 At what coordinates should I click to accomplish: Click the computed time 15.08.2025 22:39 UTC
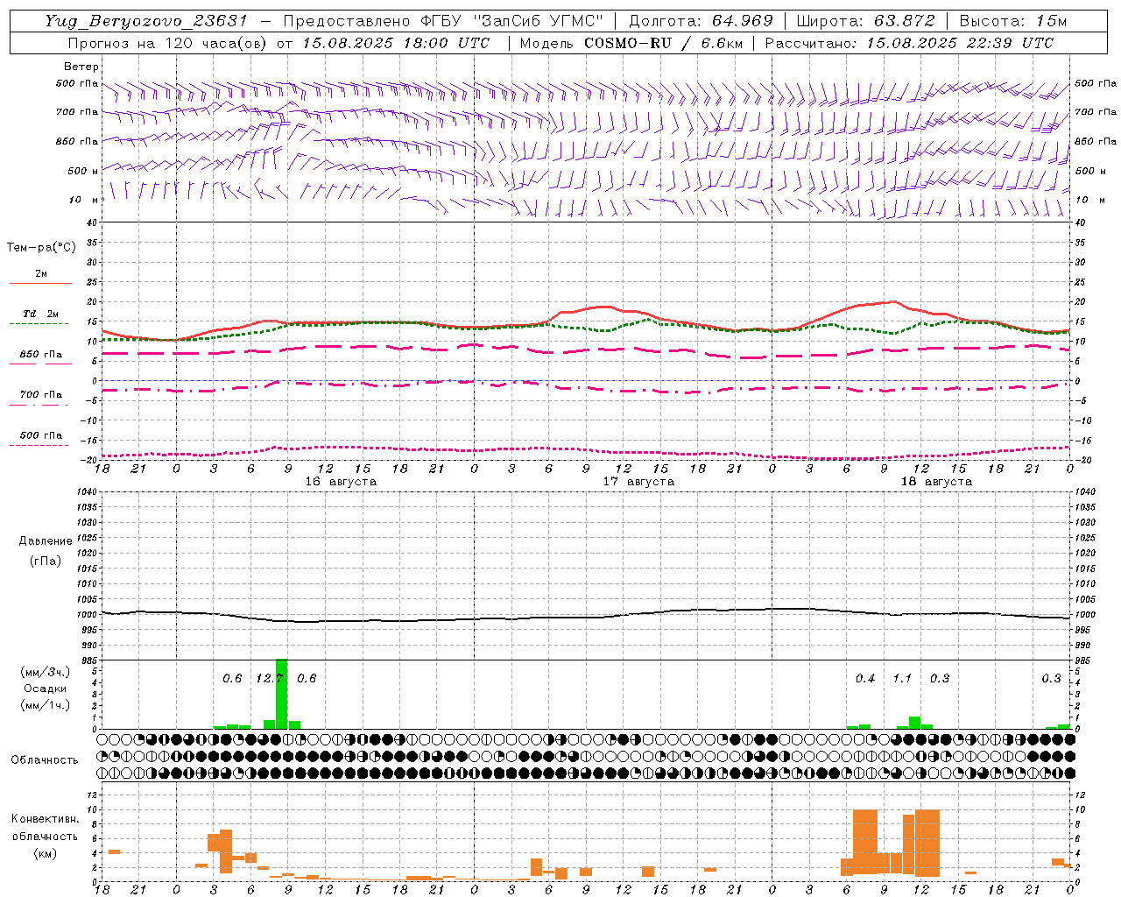[x=960, y=43]
